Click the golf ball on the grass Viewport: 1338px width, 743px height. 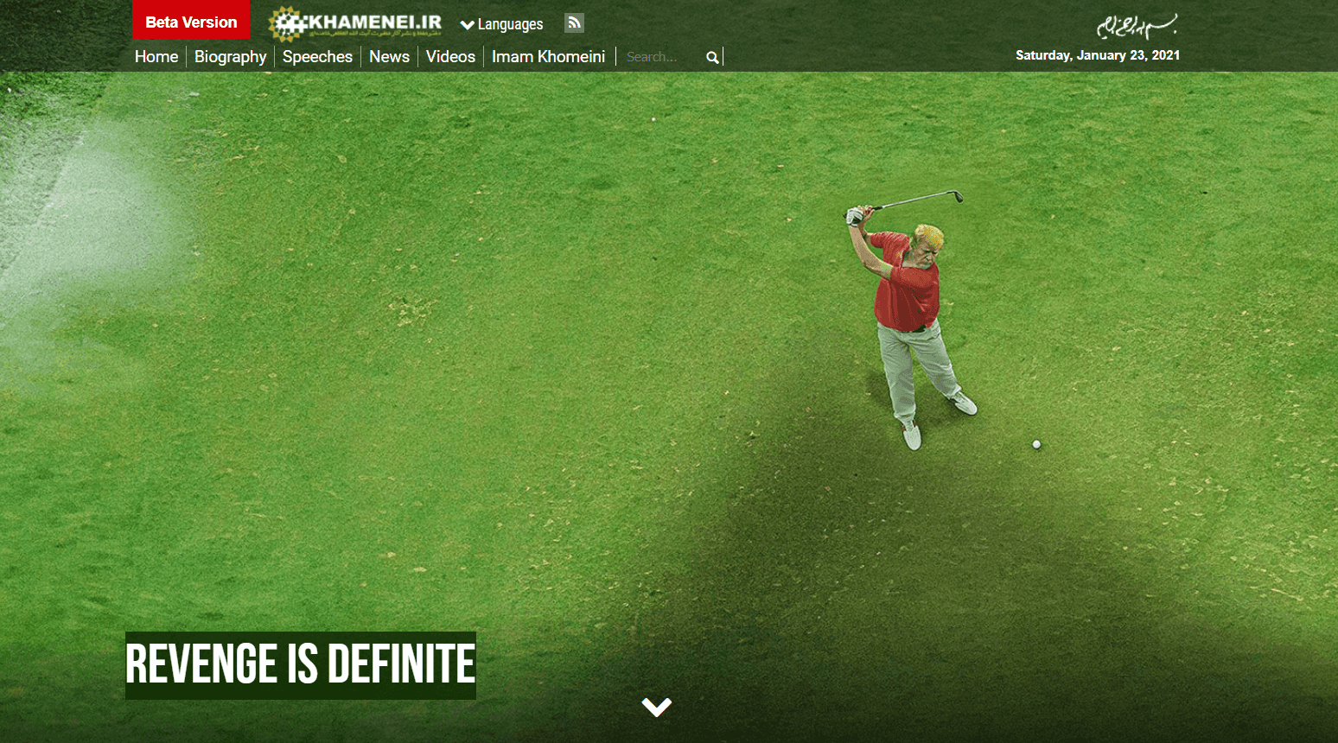pos(1036,444)
